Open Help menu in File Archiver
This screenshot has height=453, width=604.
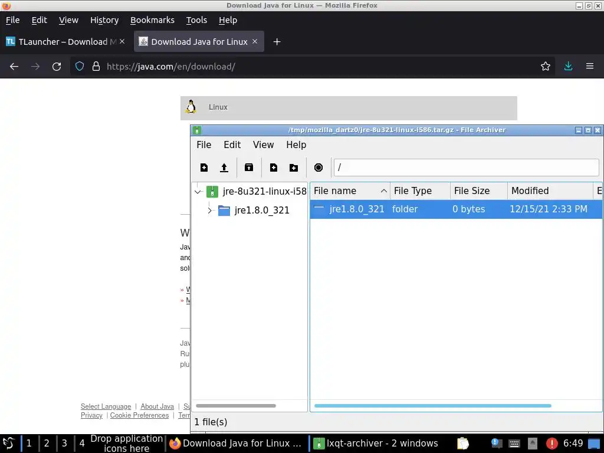tap(296, 145)
